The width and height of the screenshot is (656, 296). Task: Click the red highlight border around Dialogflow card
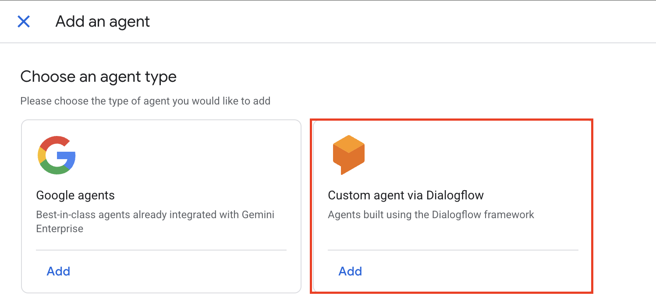(592, 205)
